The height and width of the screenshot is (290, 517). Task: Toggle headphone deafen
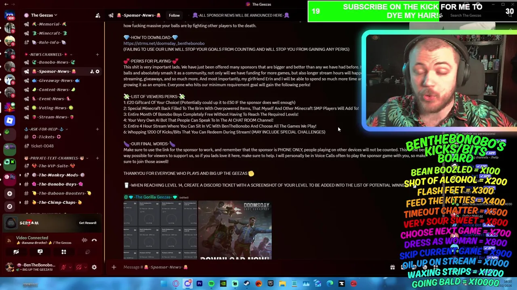coord(79,267)
